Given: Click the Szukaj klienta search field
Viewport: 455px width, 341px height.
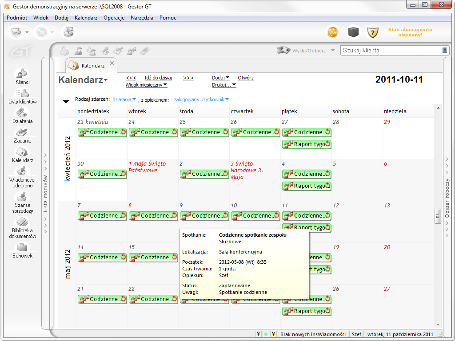Looking at the screenshot, I should (x=391, y=50).
